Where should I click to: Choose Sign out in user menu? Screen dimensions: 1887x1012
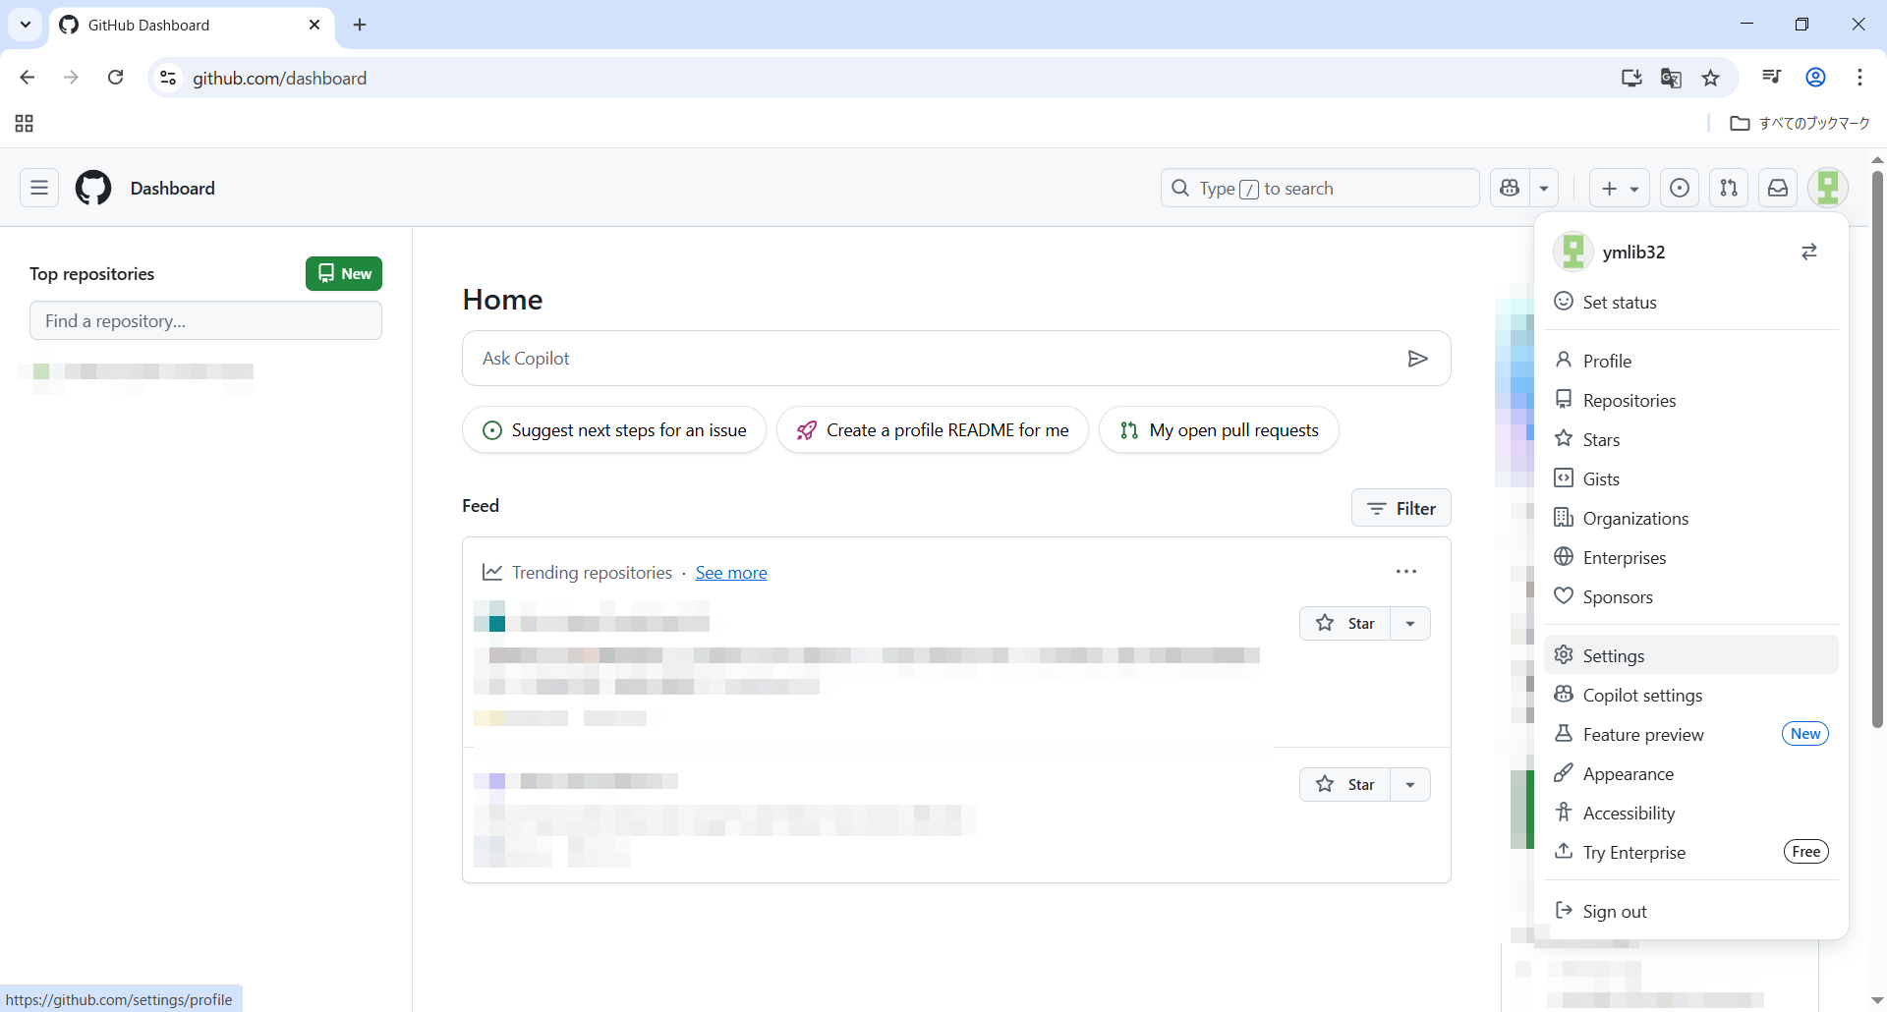coord(1614,911)
